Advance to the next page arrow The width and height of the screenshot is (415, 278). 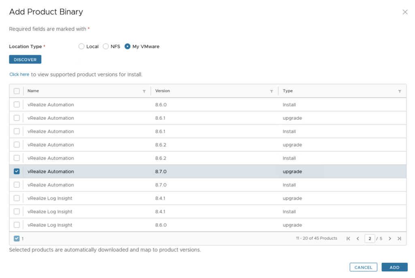click(390, 239)
